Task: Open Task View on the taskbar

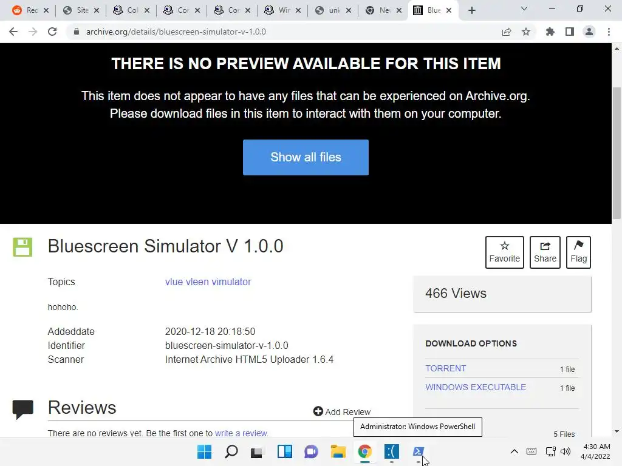Action: click(x=257, y=451)
